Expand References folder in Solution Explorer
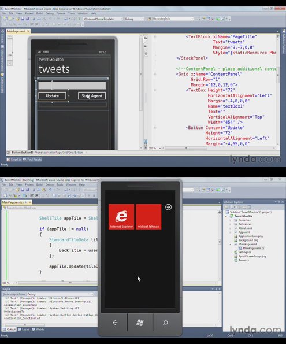Screen dimensions: 286x344 [x=231, y=224]
